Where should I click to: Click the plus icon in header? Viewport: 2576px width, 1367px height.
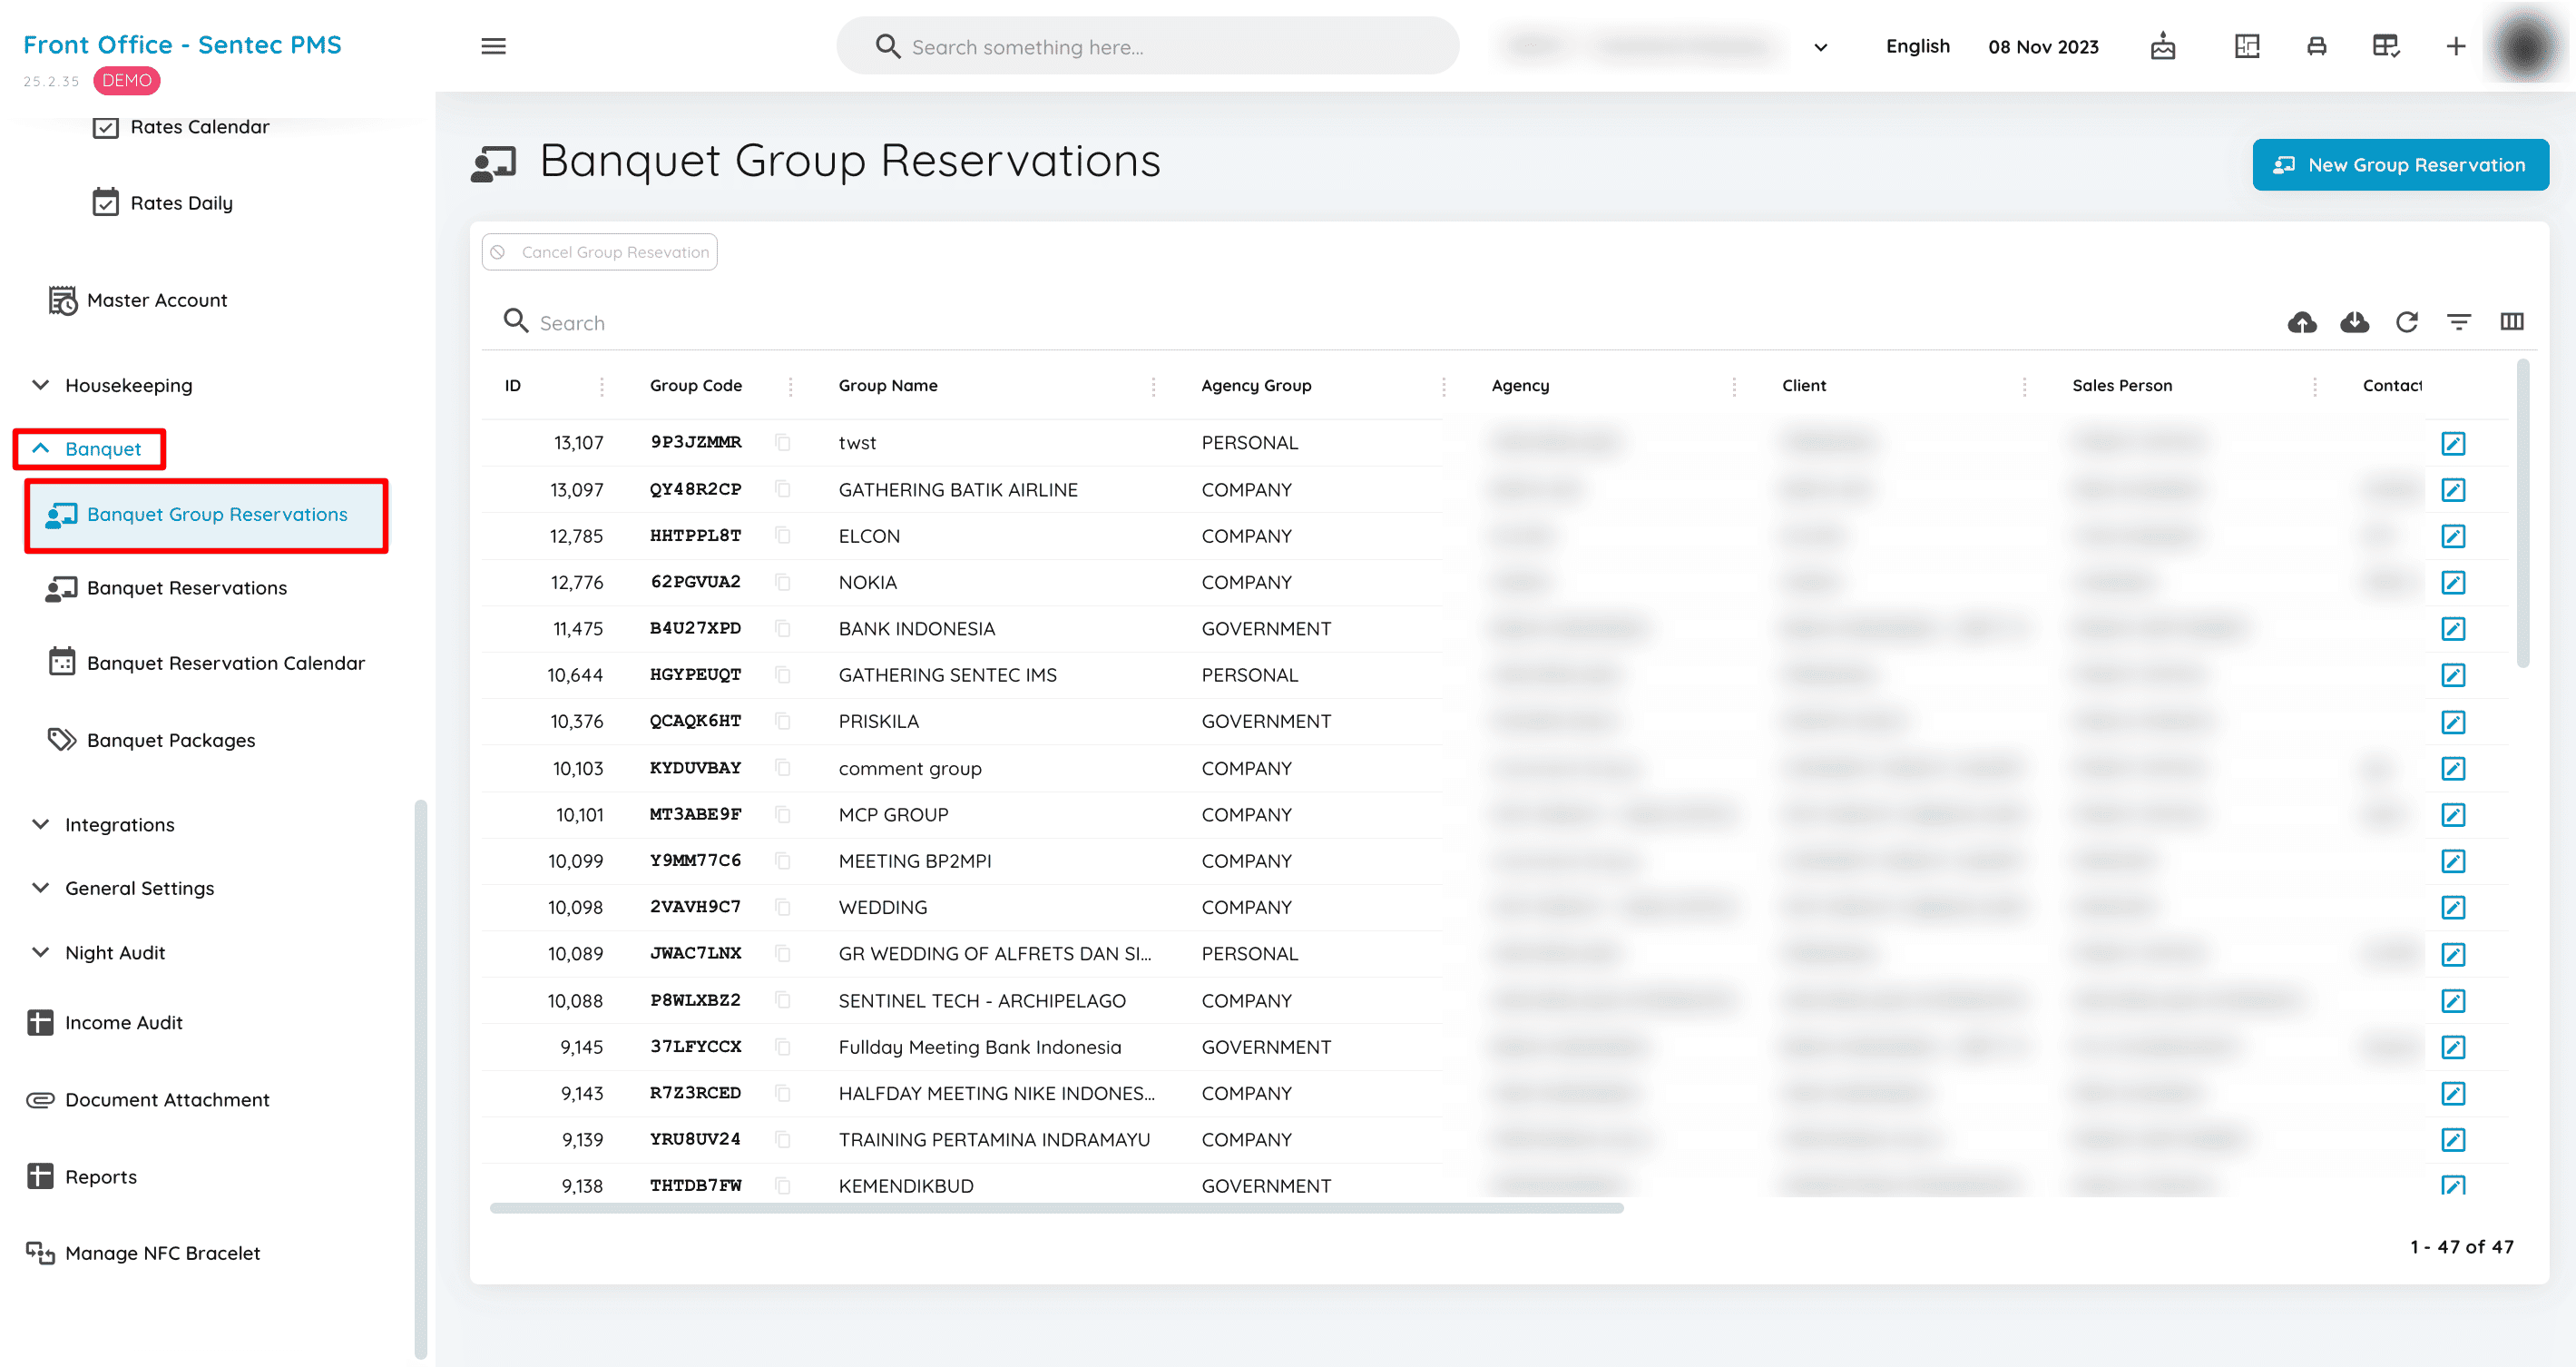[x=2455, y=46]
